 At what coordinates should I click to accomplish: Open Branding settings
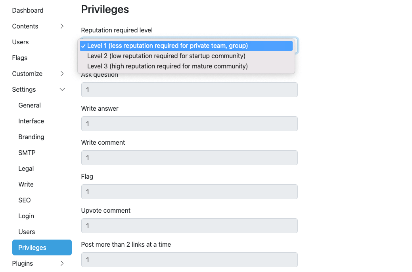(31, 137)
